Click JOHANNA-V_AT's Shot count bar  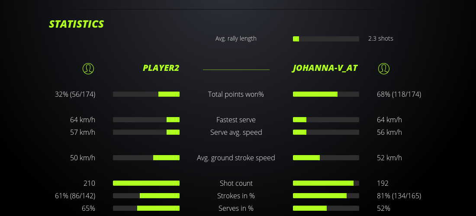click(x=326, y=183)
